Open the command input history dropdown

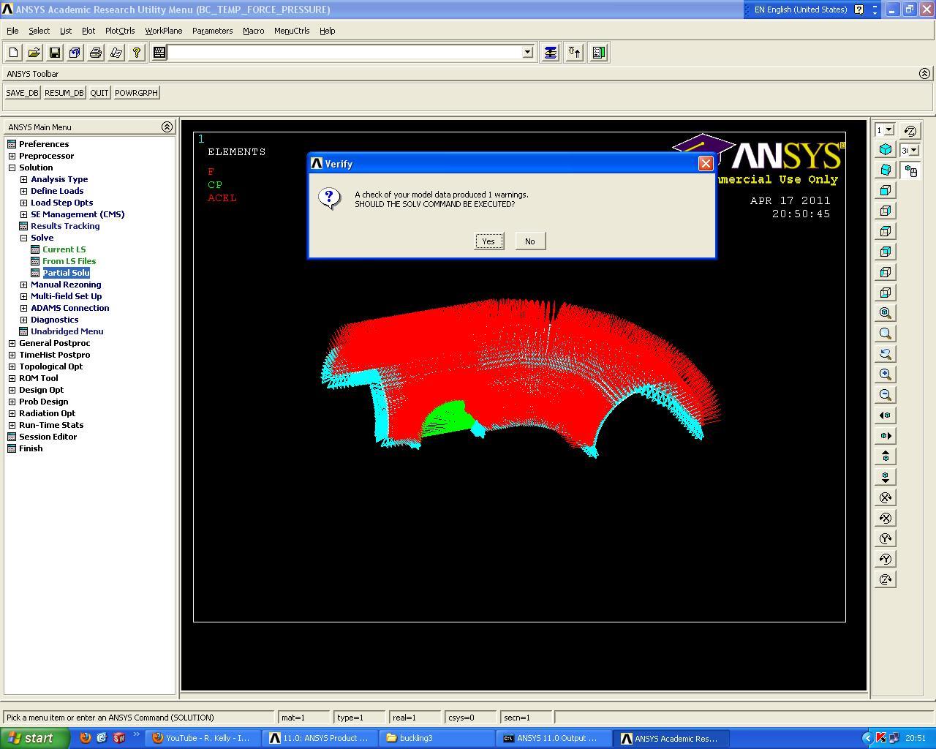coord(527,53)
